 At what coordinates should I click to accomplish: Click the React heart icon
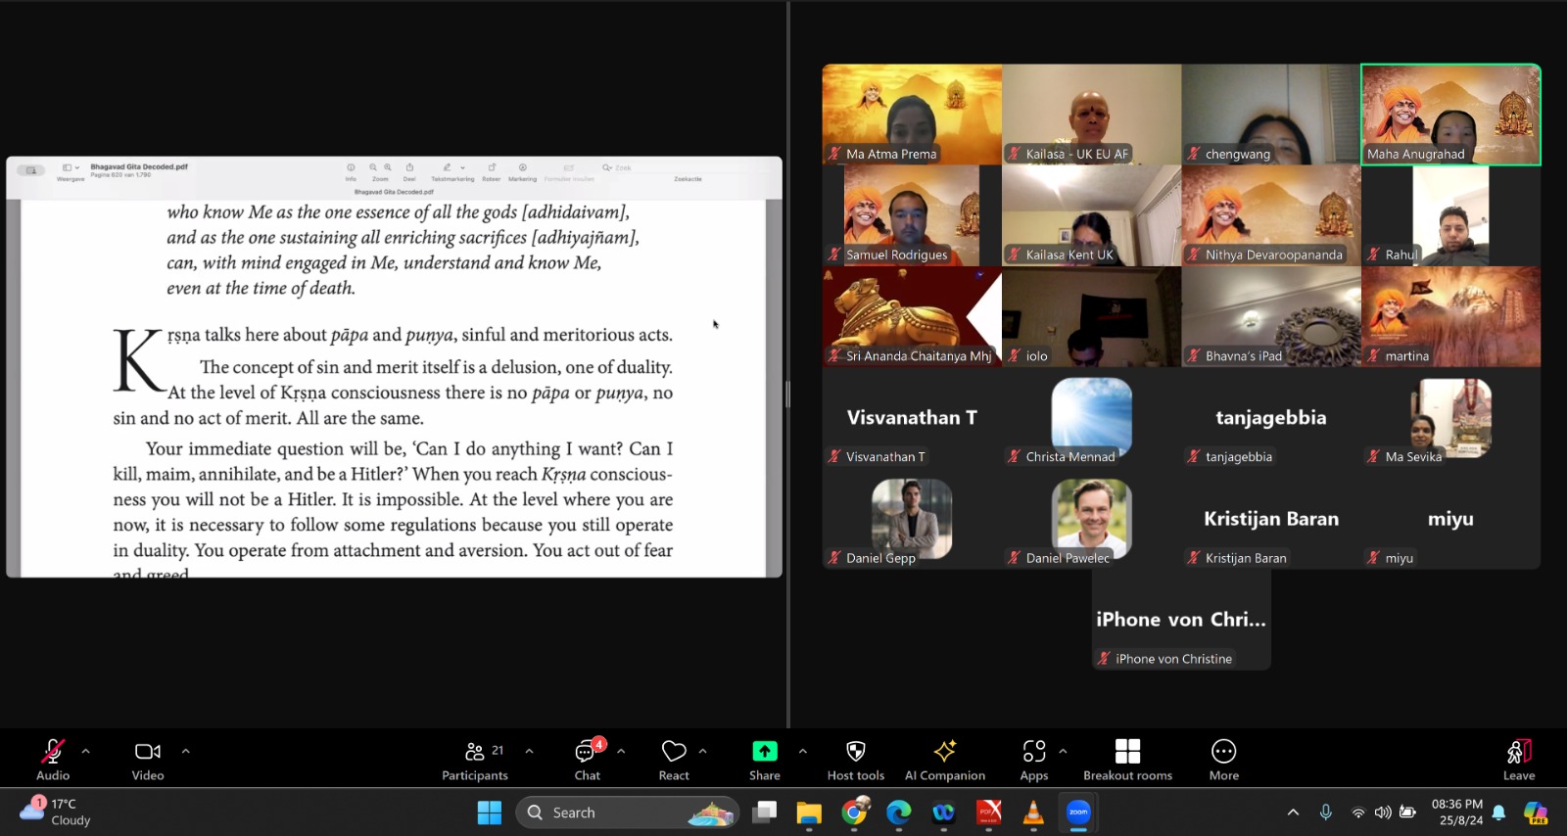[674, 759]
